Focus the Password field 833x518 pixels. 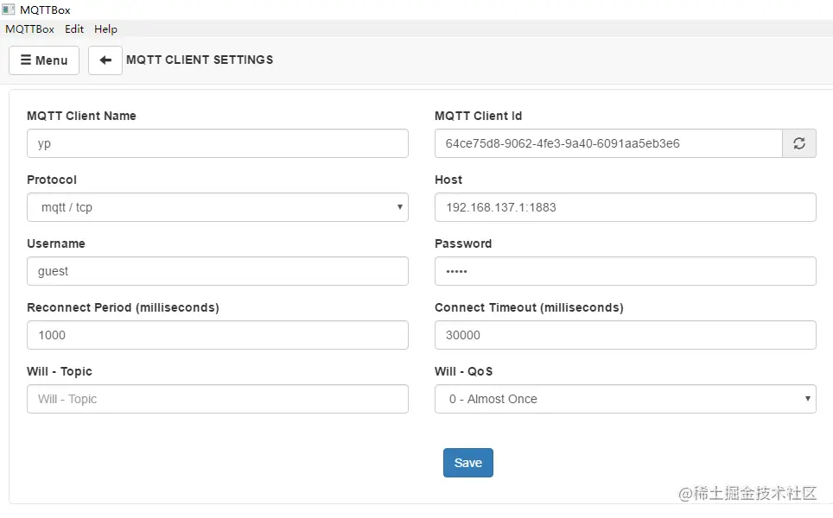[x=625, y=271]
